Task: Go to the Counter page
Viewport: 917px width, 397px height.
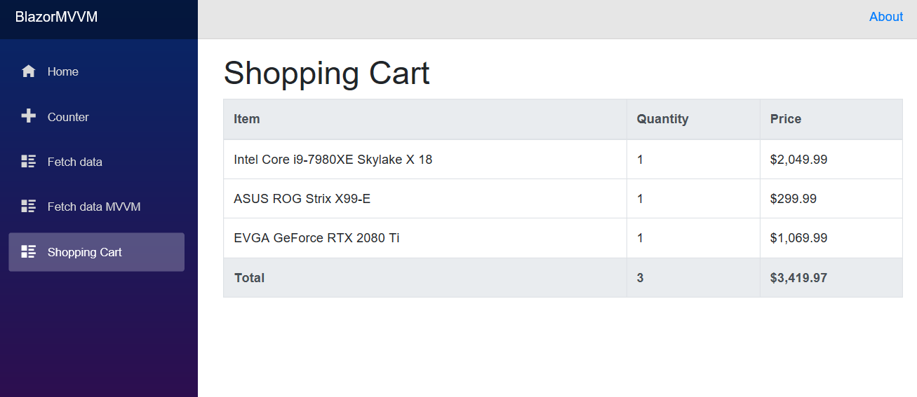Action: click(x=68, y=117)
